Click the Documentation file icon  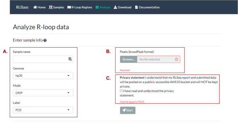(x=136, y=7)
